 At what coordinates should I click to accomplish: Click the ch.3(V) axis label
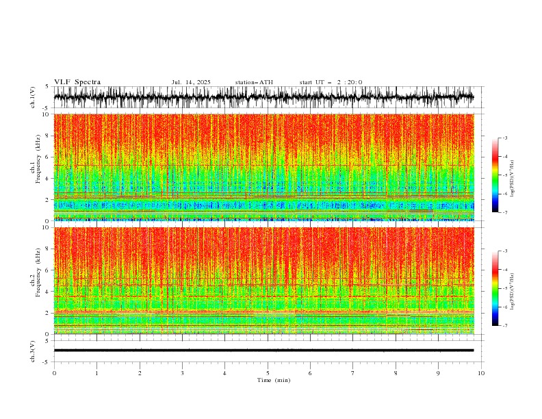(x=33, y=351)
